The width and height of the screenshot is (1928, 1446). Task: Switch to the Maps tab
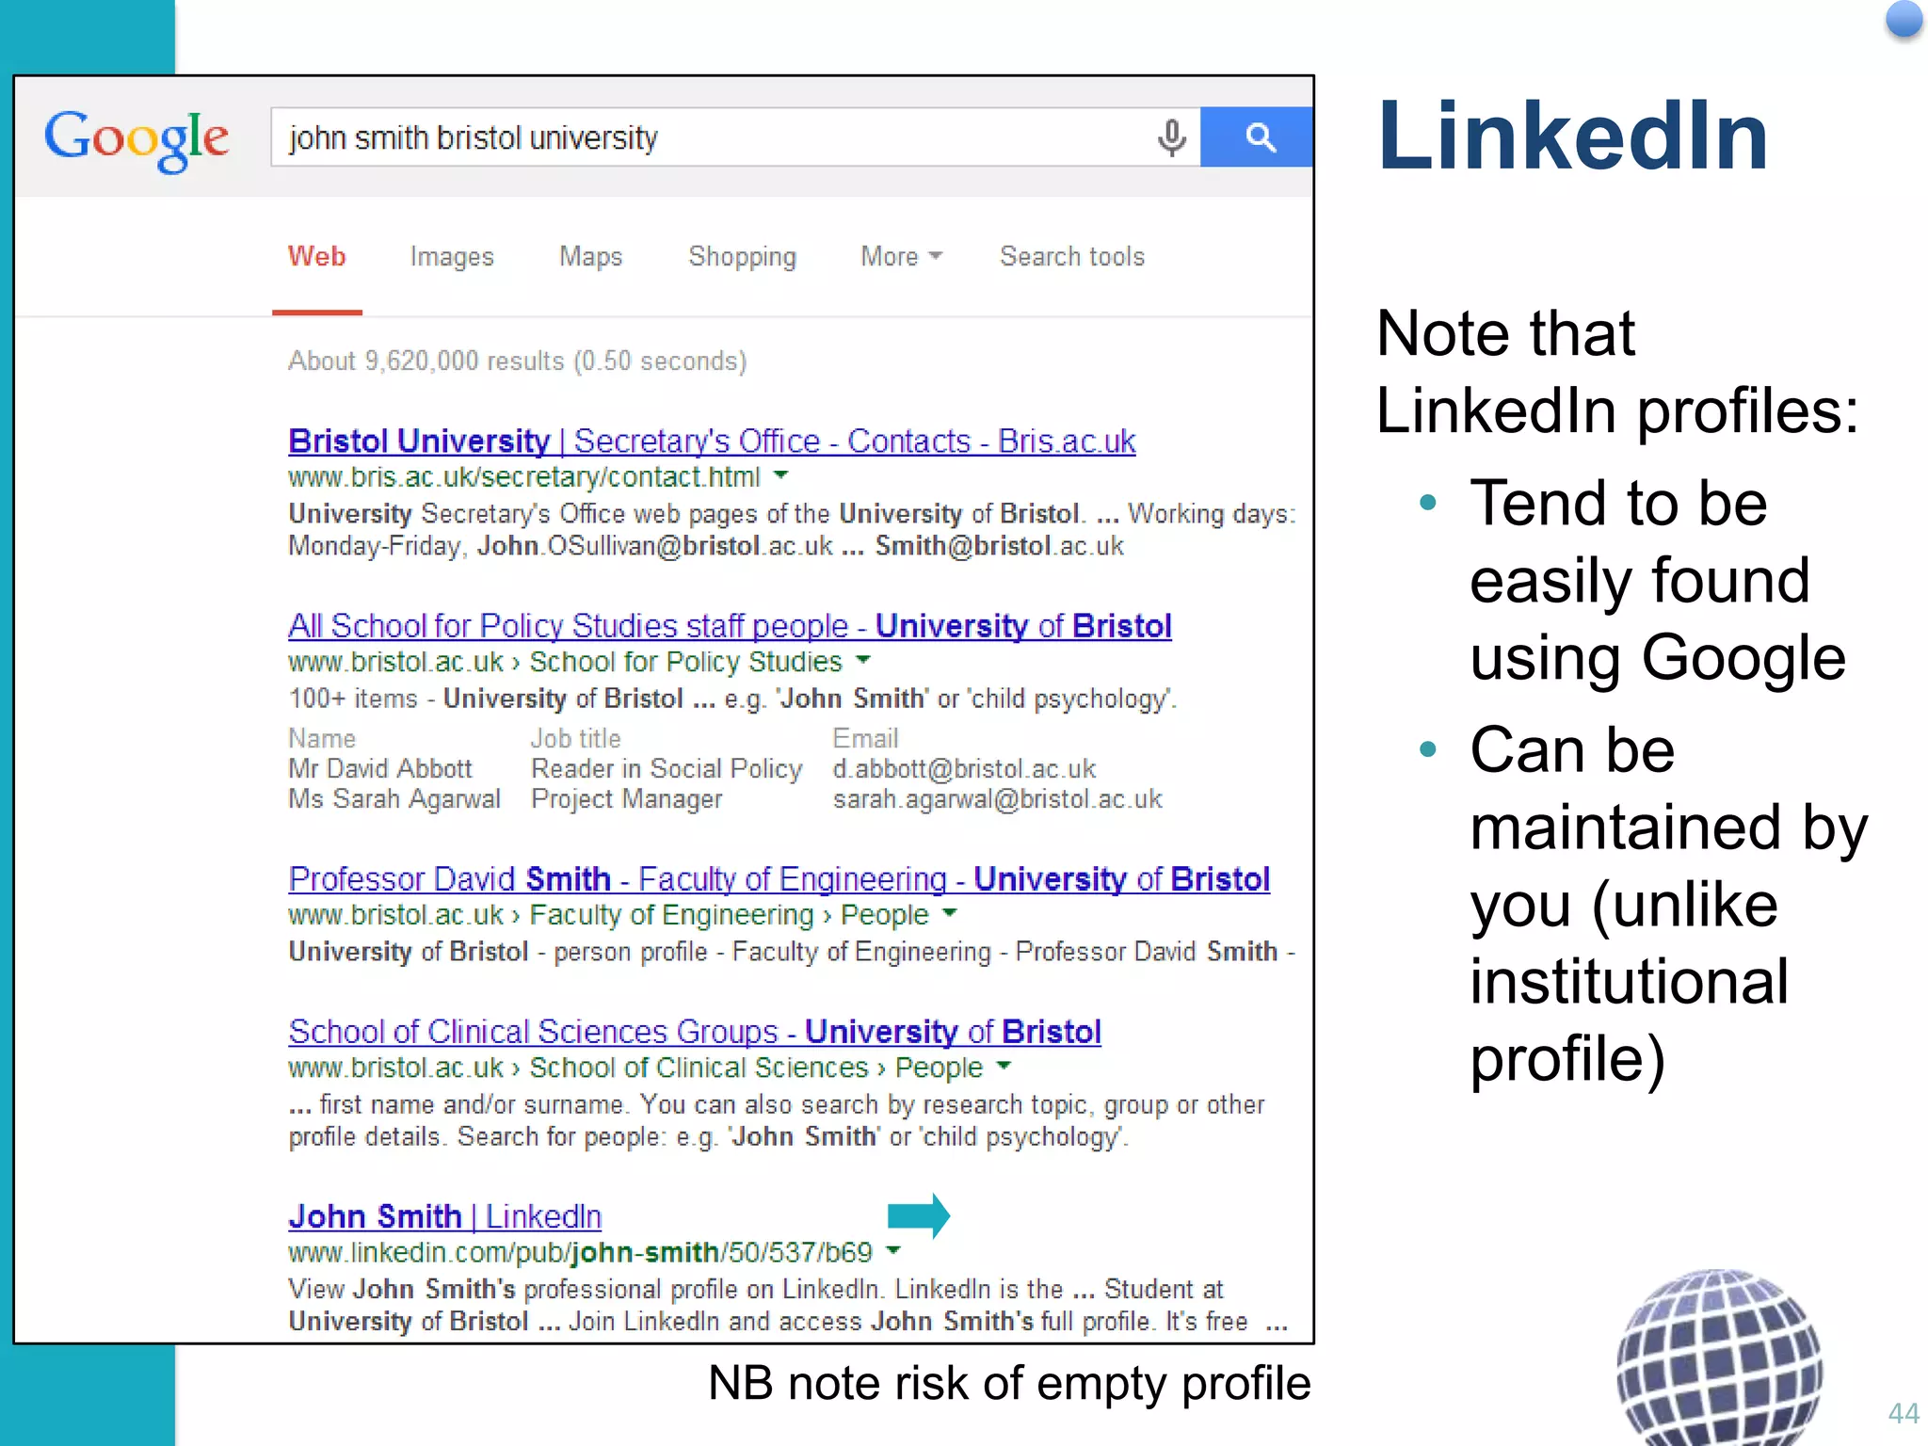pos(591,257)
